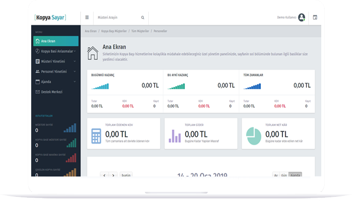Viewport: 352px width, 201px height.
Task: Click the house icon beside Ana Ekran heading
Action: click(93, 53)
